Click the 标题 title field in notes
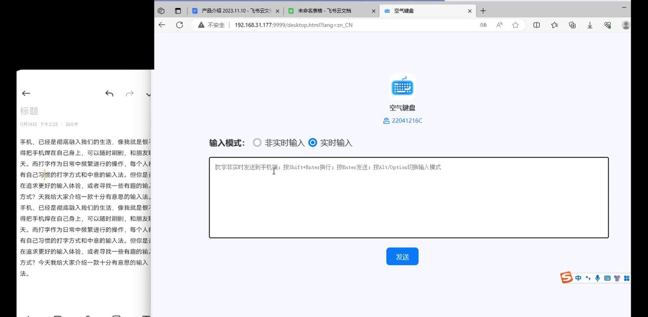Viewport: 648px width, 317px height. (29, 111)
